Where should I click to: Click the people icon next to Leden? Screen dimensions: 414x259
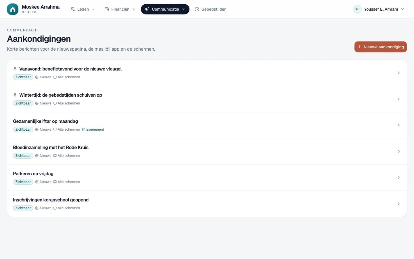[73, 9]
